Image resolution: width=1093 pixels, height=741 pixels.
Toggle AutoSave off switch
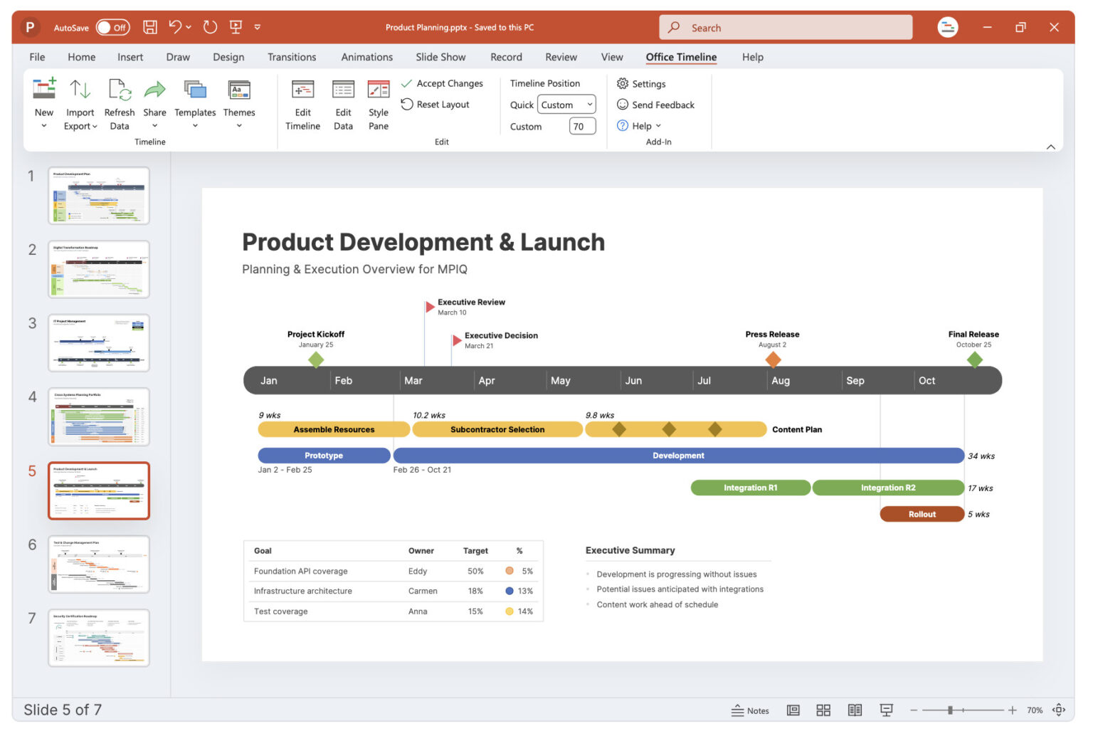pos(112,27)
